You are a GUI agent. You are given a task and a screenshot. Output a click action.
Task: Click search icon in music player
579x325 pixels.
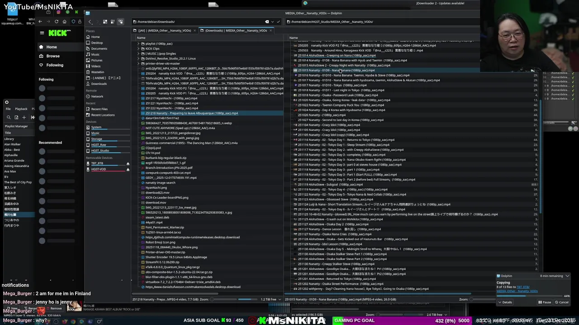click(9, 117)
